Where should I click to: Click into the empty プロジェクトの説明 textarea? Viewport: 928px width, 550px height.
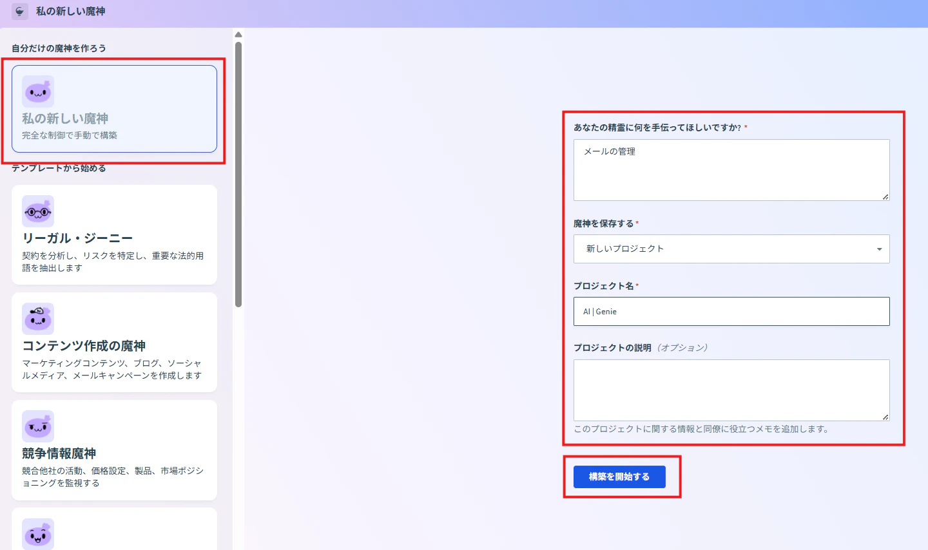pos(731,390)
